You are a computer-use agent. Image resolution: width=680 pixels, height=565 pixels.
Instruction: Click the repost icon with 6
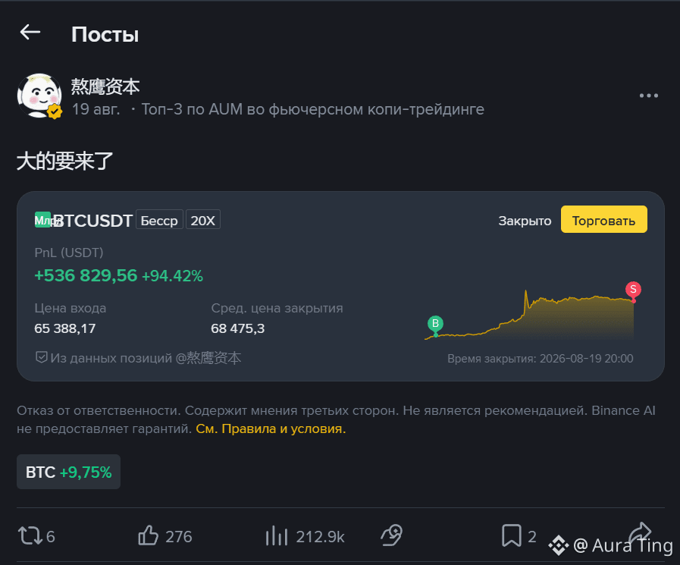click(x=30, y=535)
